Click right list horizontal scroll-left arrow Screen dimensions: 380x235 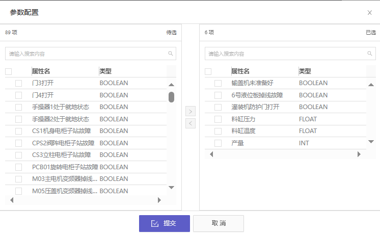(211, 154)
